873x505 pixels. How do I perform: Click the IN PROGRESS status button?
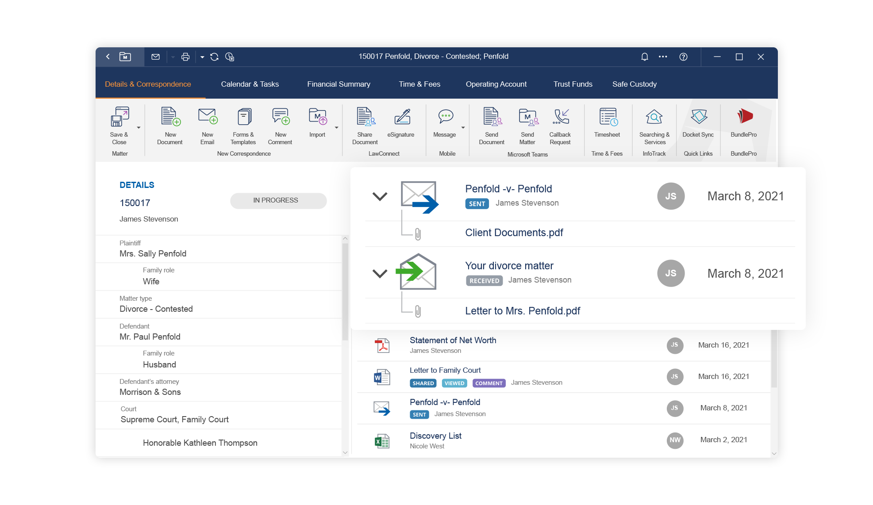(x=278, y=200)
